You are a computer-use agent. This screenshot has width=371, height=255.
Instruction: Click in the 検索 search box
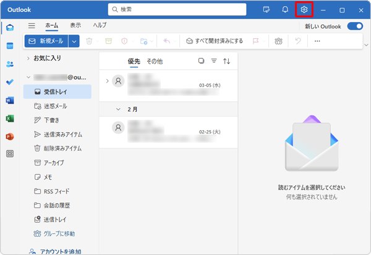177,9
